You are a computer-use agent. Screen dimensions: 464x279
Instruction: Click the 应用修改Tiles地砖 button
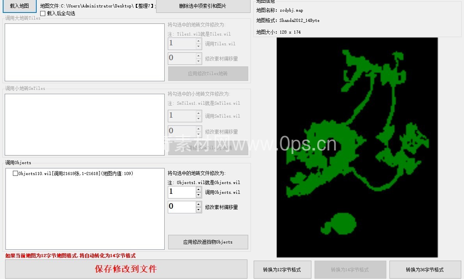(x=208, y=73)
